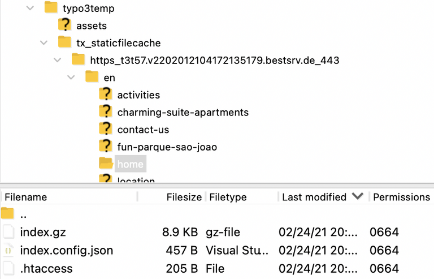
Task: Click the index.config.json file icon
Action: pos(8,250)
